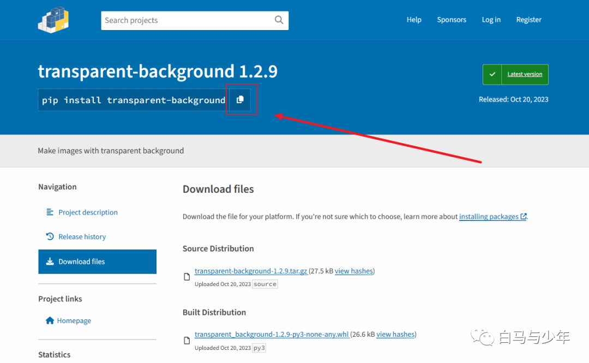The image size is (589, 363).
Task: Click the 'py3' tag label
Action: pos(259,348)
